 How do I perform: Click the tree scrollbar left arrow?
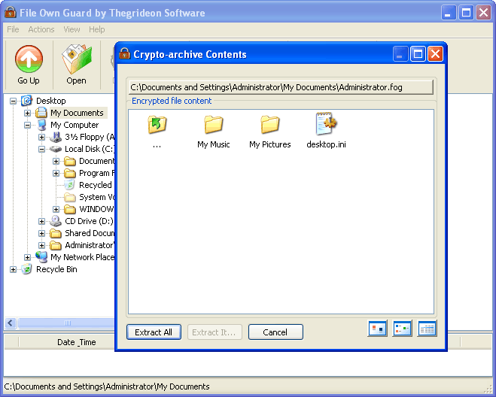pyautogui.click(x=11, y=323)
